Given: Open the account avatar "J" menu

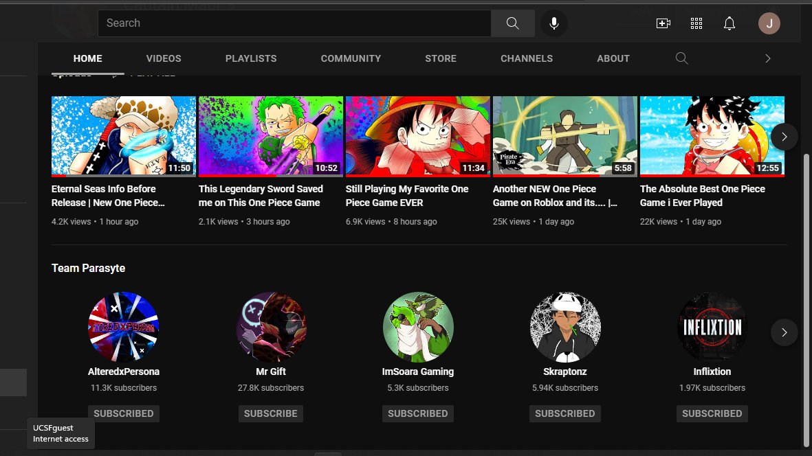Looking at the screenshot, I should pyautogui.click(x=769, y=23).
